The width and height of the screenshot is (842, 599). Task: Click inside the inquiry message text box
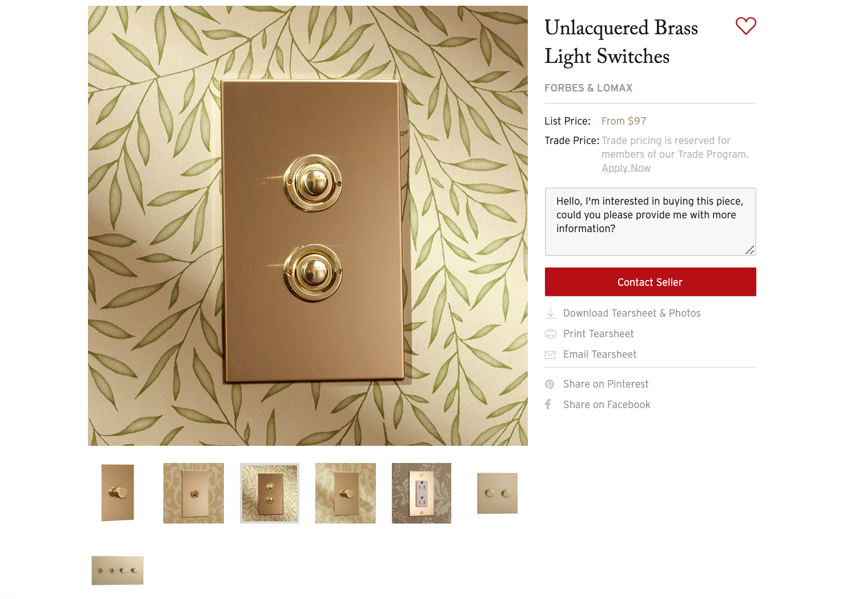tap(650, 222)
